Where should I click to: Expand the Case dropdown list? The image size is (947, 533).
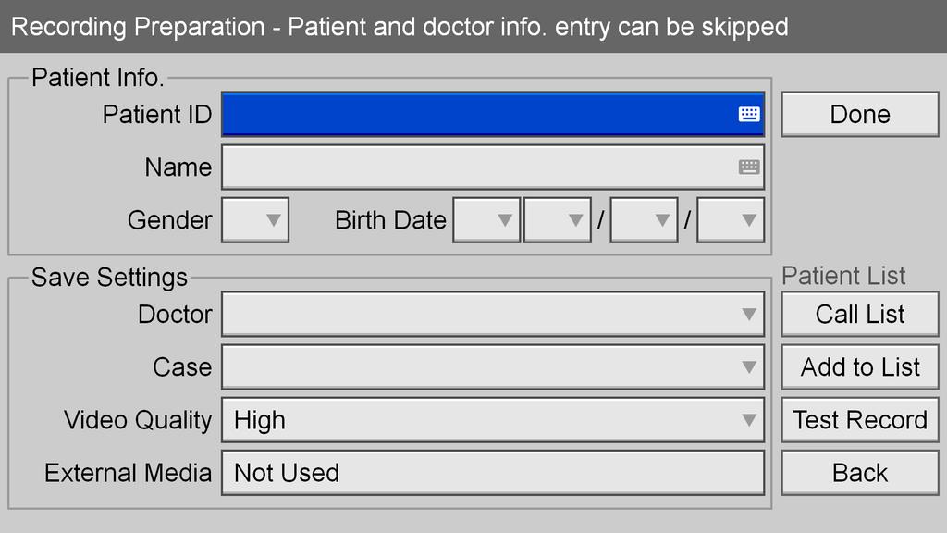pyautogui.click(x=493, y=366)
